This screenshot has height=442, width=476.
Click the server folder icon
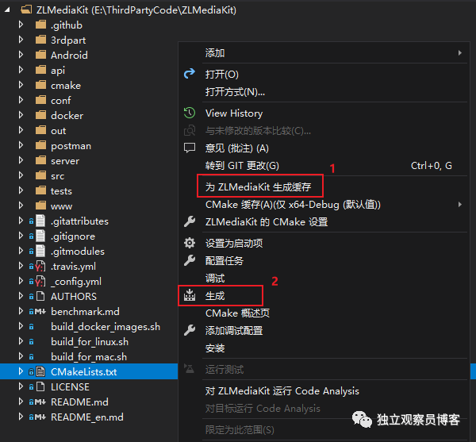(x=40, y=160)
